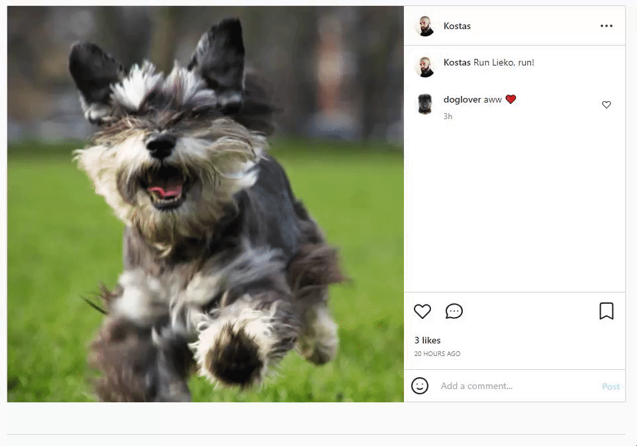Click the caption text Run Lieko, run!
This screenshot has width=637, height=446.
pos(504,62)
